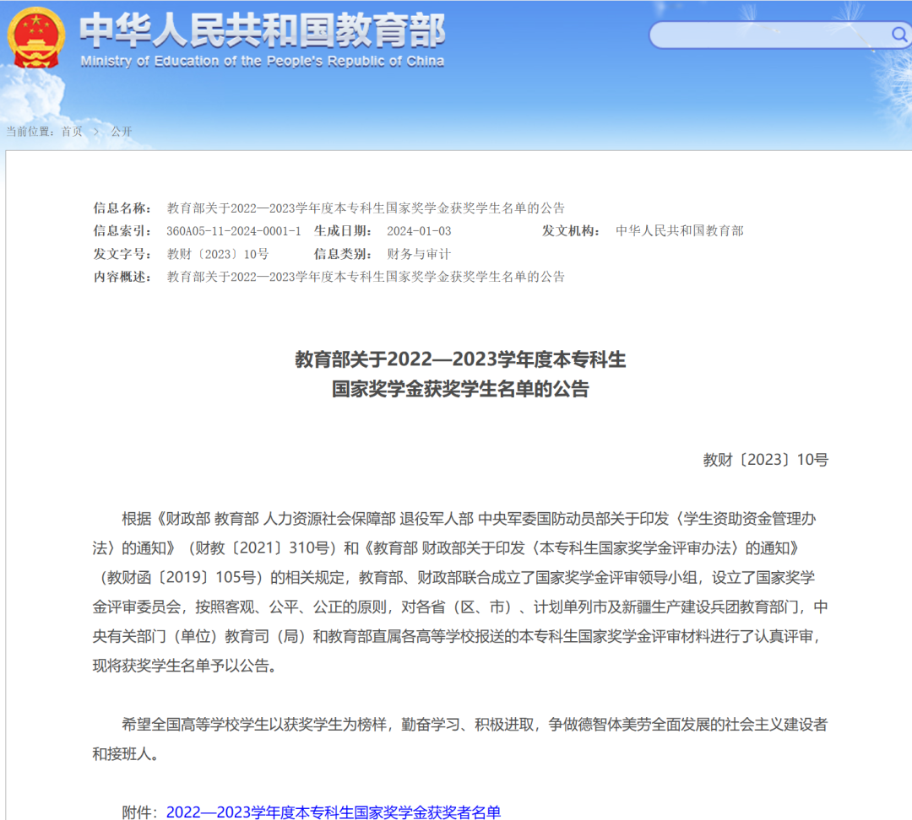This screenshot has width=912, height=820.
Task: Click the right-aligned document number 教财〔2023〕10号
Action: 765,460
